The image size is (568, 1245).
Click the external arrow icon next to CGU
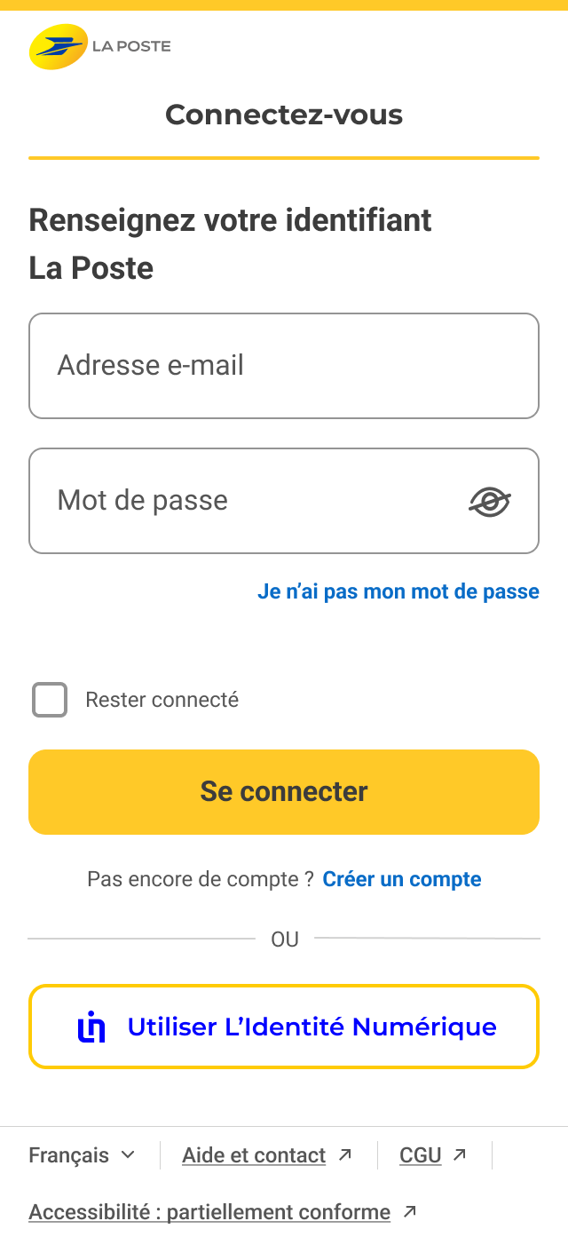click(x=459, y=1154)
